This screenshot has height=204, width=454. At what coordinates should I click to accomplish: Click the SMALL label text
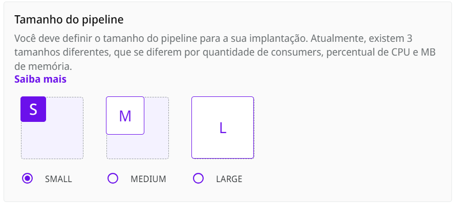[58, 179]
